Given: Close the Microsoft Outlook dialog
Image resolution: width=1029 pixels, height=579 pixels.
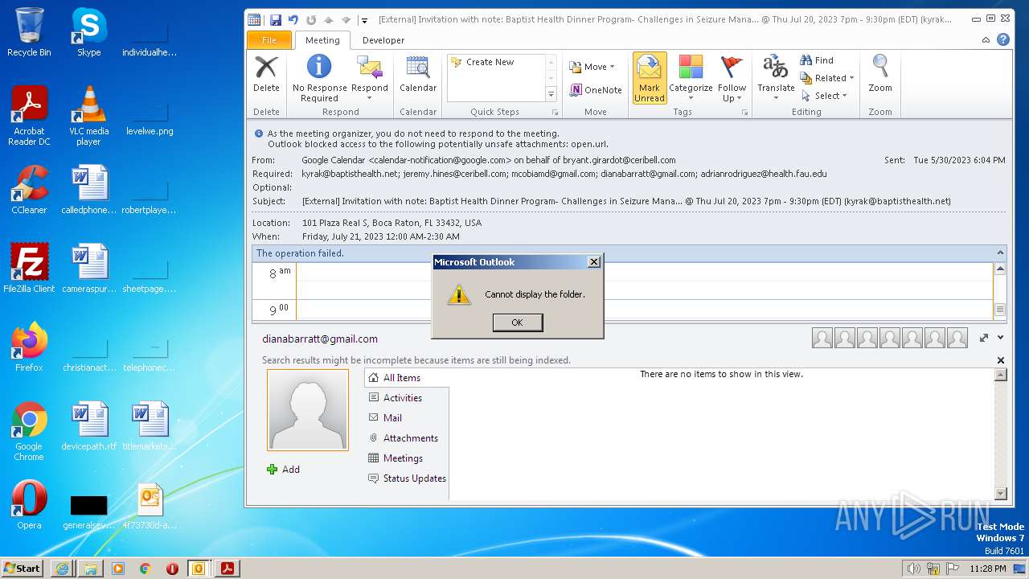Looking at the screenshot, I should [x=593, y=262].
